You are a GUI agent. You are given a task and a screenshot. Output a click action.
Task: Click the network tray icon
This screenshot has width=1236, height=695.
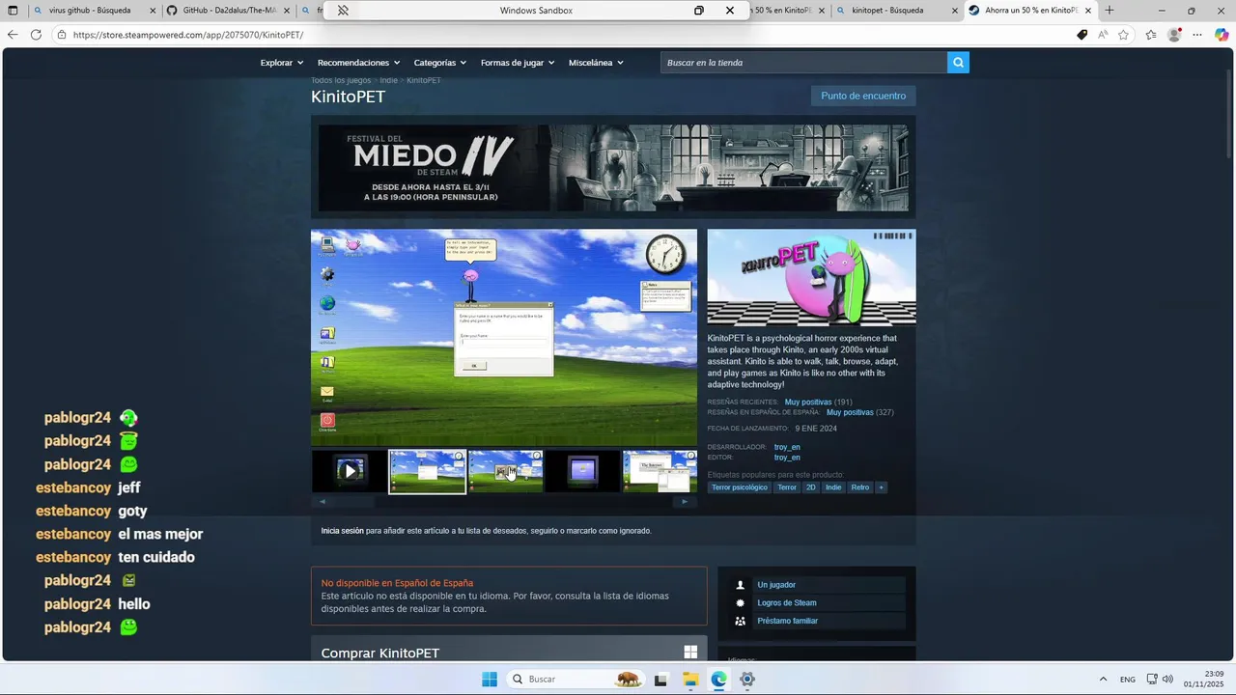[x=1152, y=679]
